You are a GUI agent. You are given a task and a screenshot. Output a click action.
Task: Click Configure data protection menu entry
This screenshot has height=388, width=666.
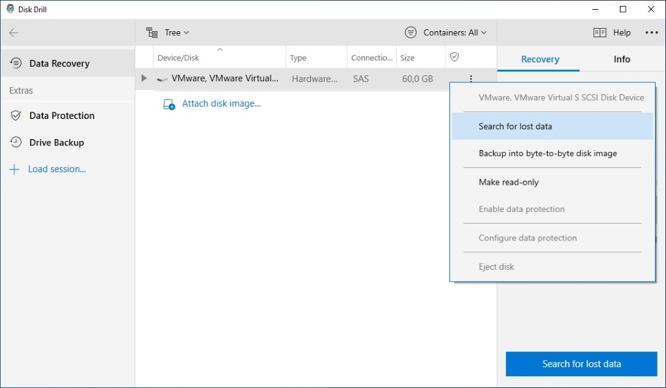[552, 238]
